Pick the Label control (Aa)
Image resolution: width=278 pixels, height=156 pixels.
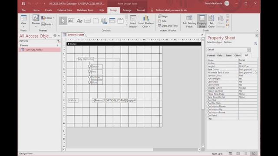tap(79, 21)
